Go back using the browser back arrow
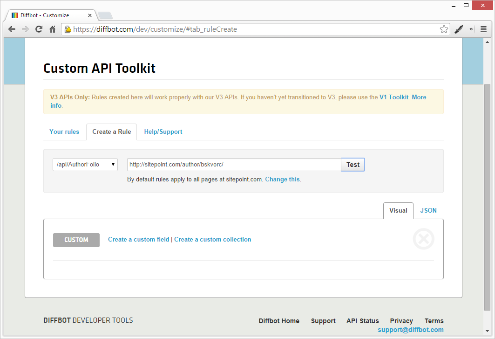 (x=12, y=29)
